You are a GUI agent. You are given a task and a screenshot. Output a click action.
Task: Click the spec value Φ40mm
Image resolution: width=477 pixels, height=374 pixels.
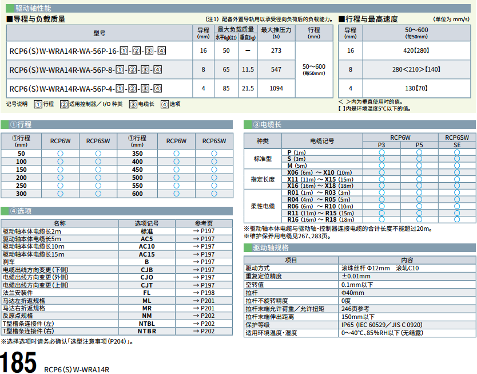352,293
